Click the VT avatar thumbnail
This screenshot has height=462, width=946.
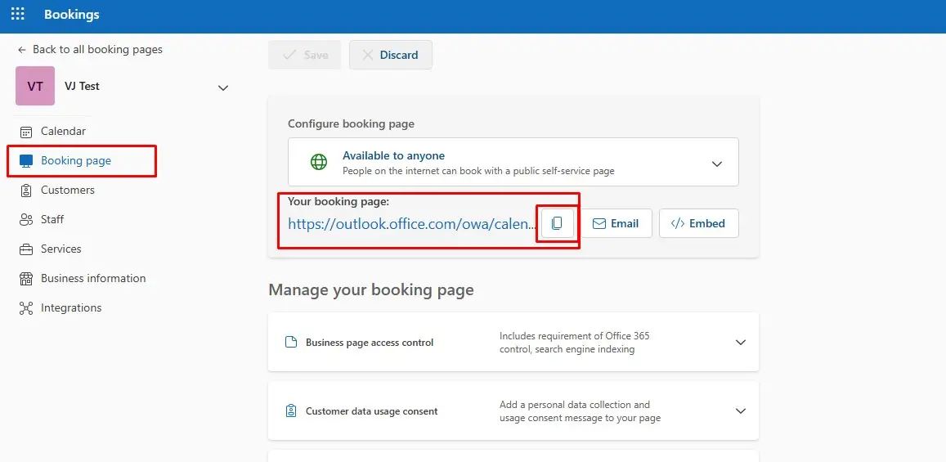click(35, 87)
